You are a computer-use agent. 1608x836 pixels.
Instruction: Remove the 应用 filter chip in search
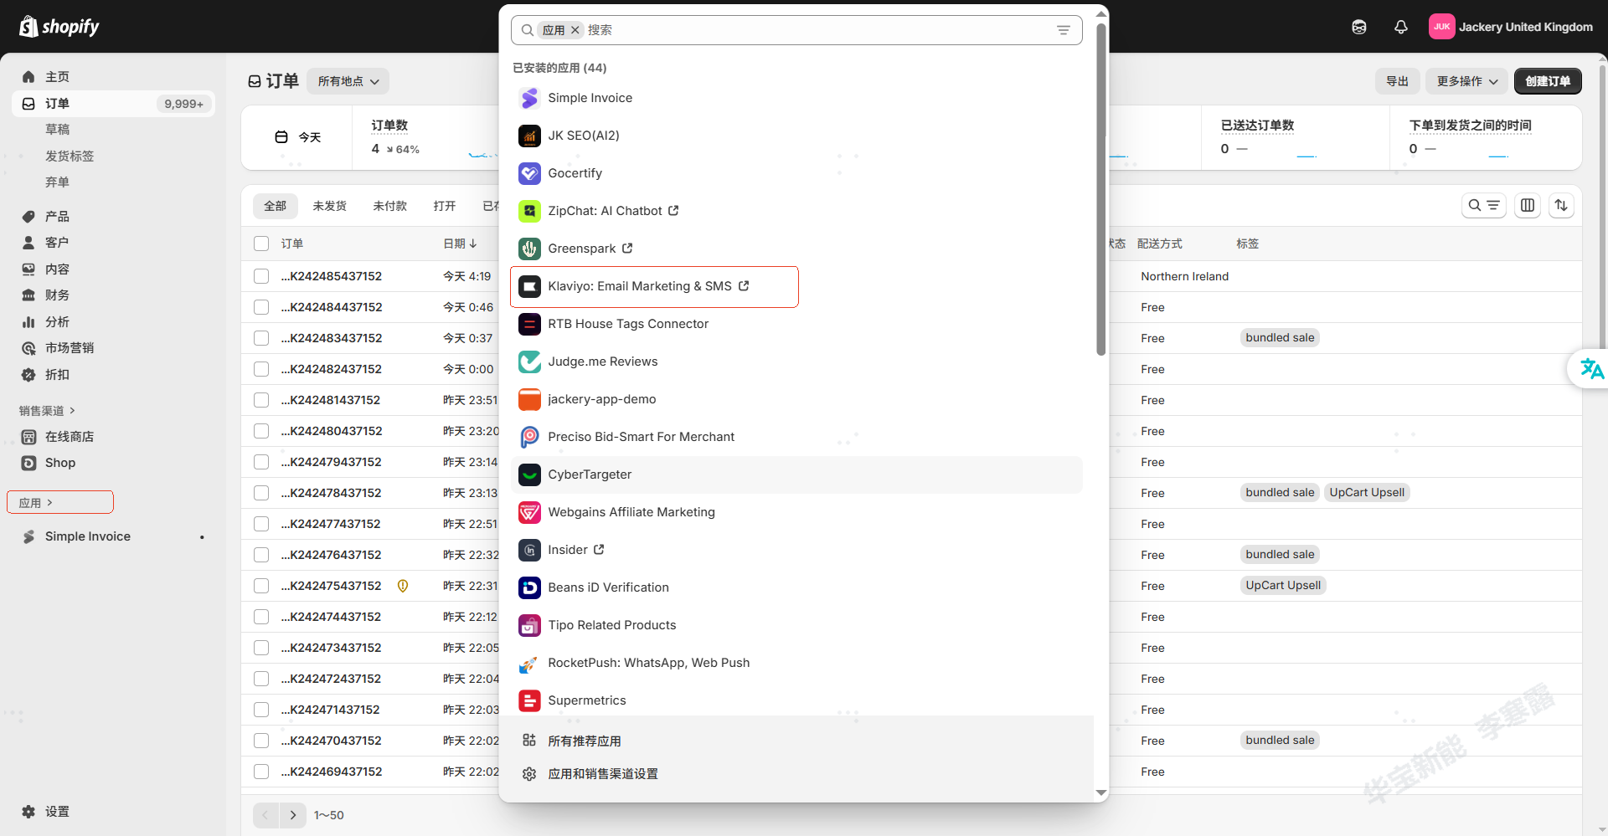(575, 30)
